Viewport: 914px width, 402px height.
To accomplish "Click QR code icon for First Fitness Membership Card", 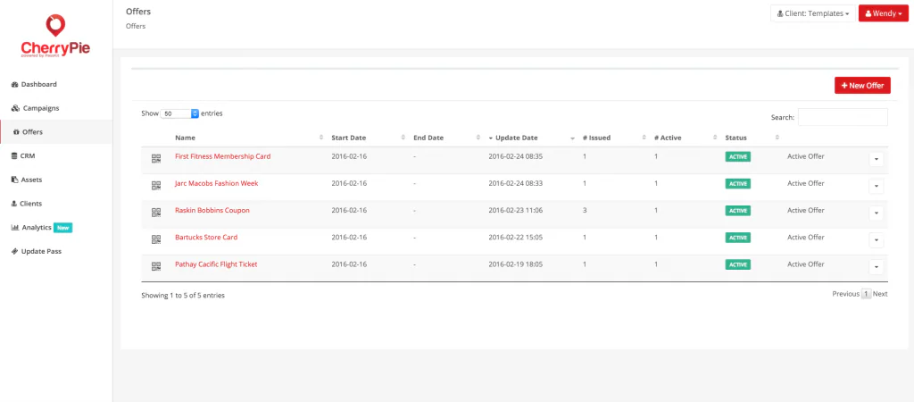I will point(155,159).
